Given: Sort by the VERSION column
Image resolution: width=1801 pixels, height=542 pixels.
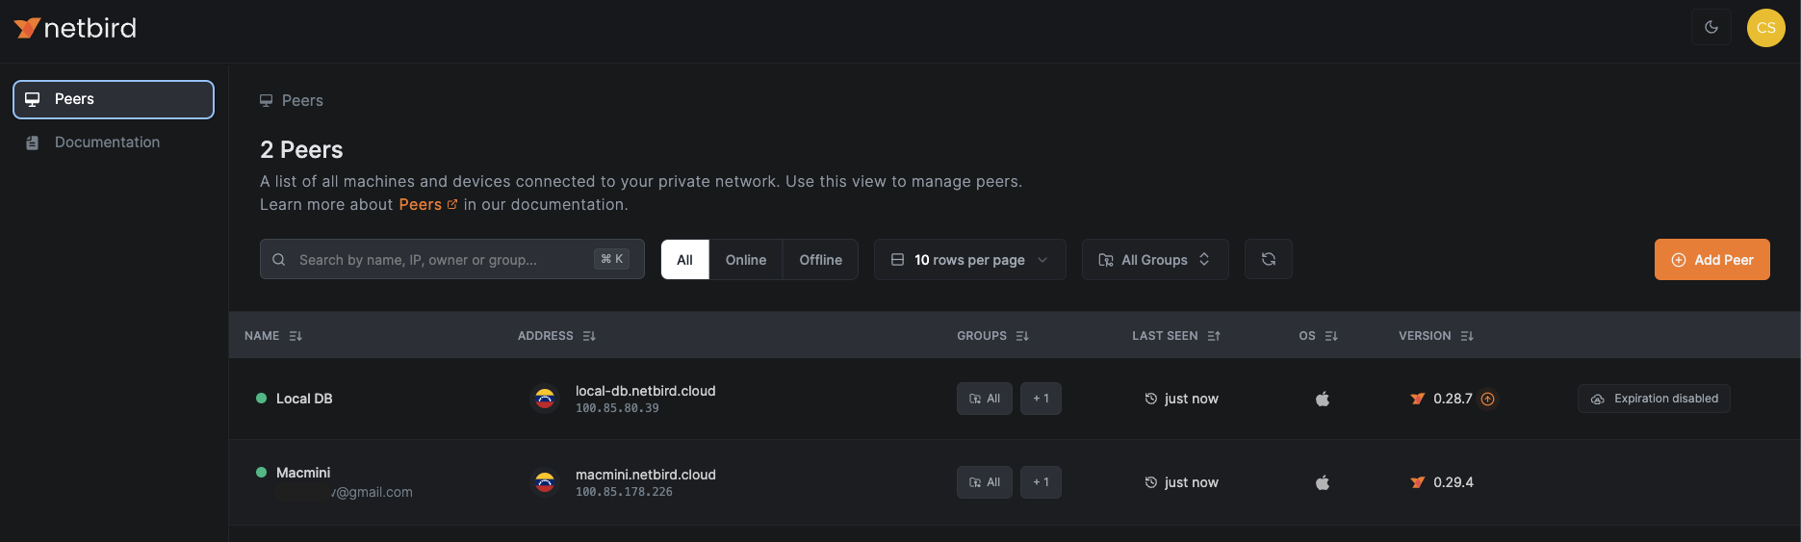Looking at the screenshot, I should click(x=1435, y=336).
